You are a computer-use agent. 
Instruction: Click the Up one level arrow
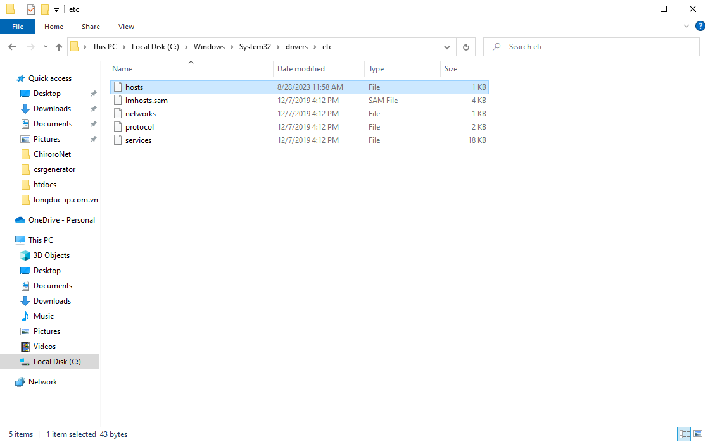[x=59, y=47]
